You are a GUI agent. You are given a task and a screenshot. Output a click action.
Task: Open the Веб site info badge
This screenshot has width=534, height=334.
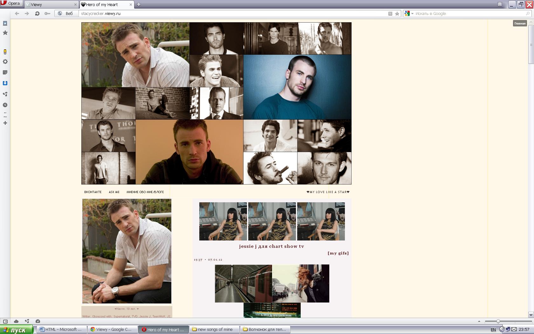[x=66, y=13]
